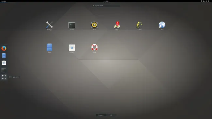Click the Type to search field
The image size is (212, 119).
(106, 6)
